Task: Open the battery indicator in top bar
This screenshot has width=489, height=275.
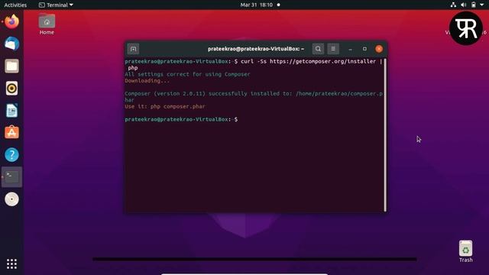Action: (x=474, y=5)
